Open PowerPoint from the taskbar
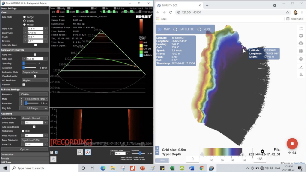The width and height of the screenshot is (307, 173). (x=142, y=168)
